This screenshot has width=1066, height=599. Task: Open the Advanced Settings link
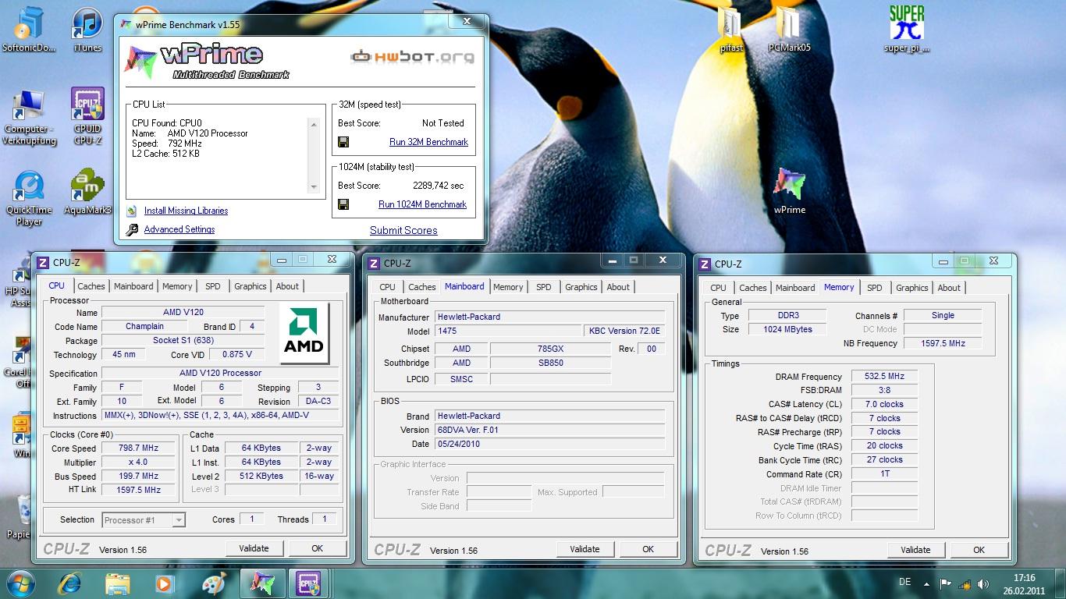[x=179, y=229]
